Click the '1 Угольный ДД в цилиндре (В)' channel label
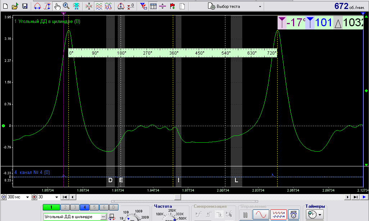This screenshot has width=369, height=221. (47, 22)
